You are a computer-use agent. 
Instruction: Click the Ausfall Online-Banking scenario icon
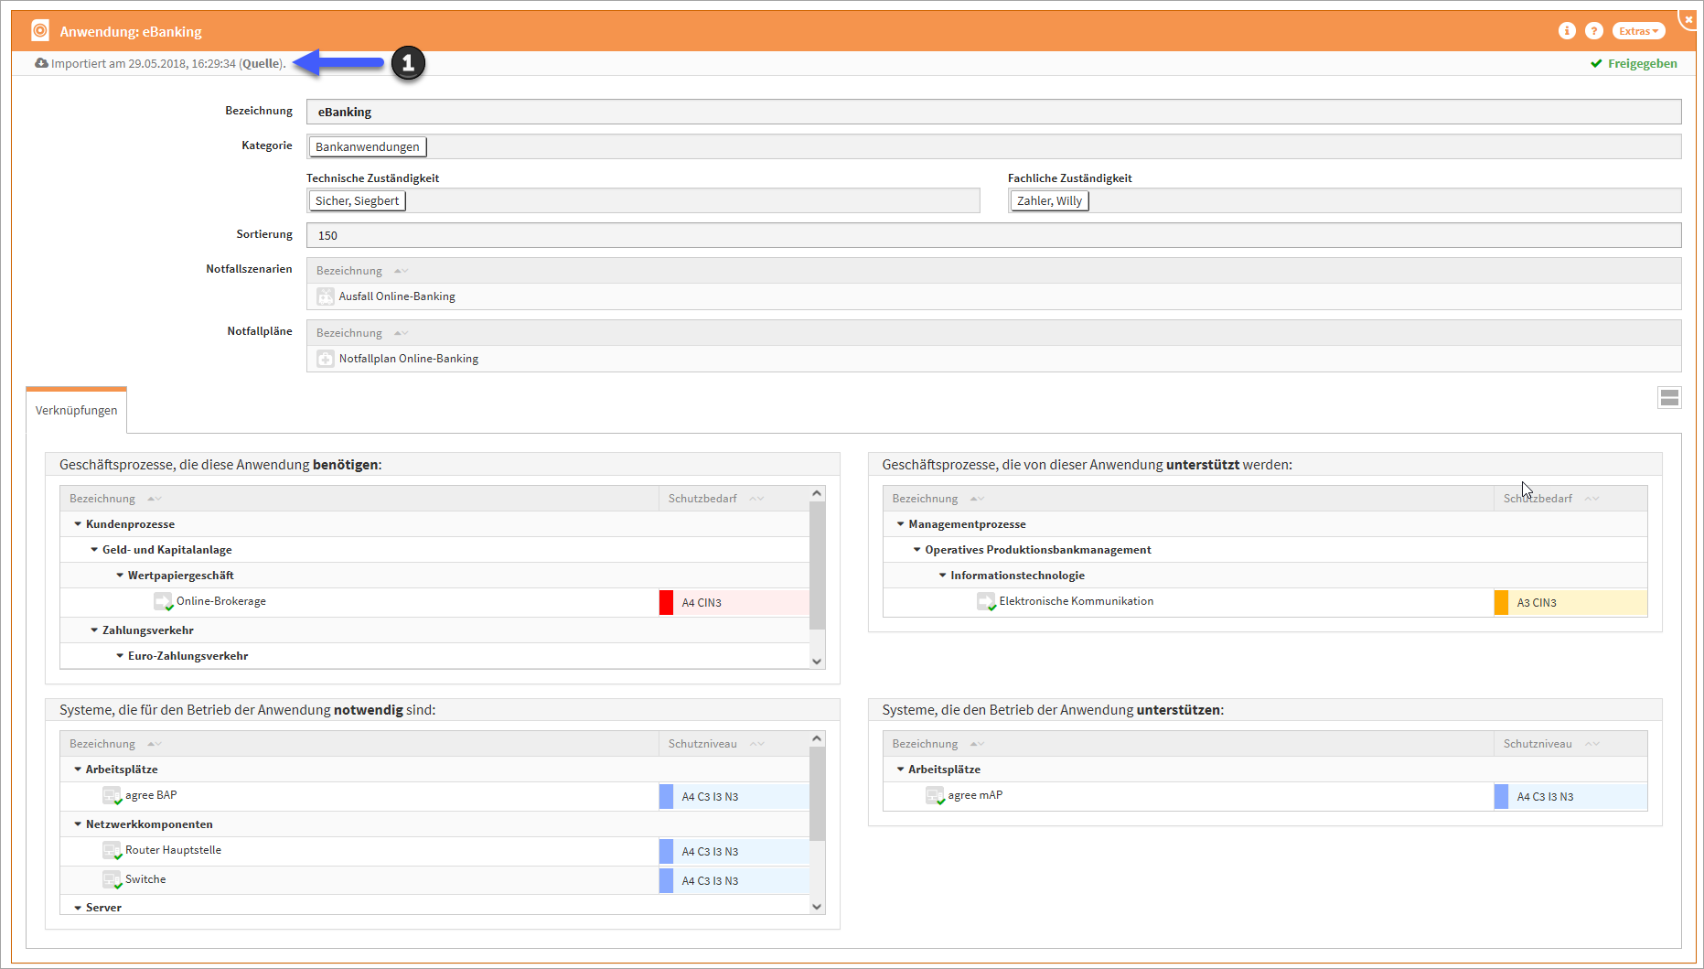click(x=326, y=296)
